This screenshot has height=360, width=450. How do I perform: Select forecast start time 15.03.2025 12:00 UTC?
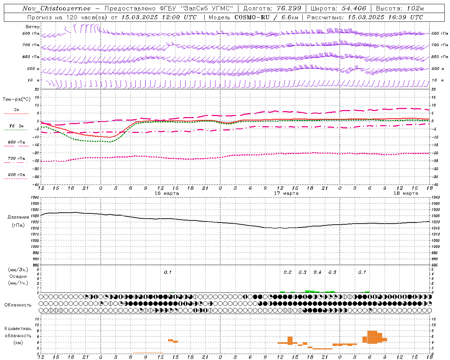(x=159, y=17)
